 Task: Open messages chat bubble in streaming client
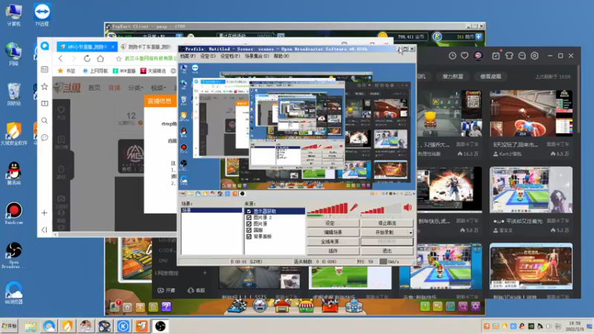point(522,56)
